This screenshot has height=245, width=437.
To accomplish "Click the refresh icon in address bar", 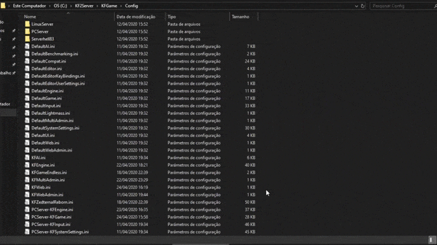I will tap(363, 6).
